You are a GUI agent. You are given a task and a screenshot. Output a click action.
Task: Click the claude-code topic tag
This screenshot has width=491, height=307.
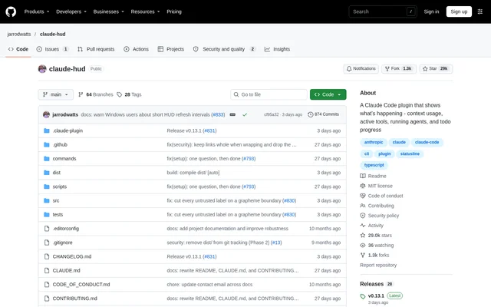tap(427, 142)
